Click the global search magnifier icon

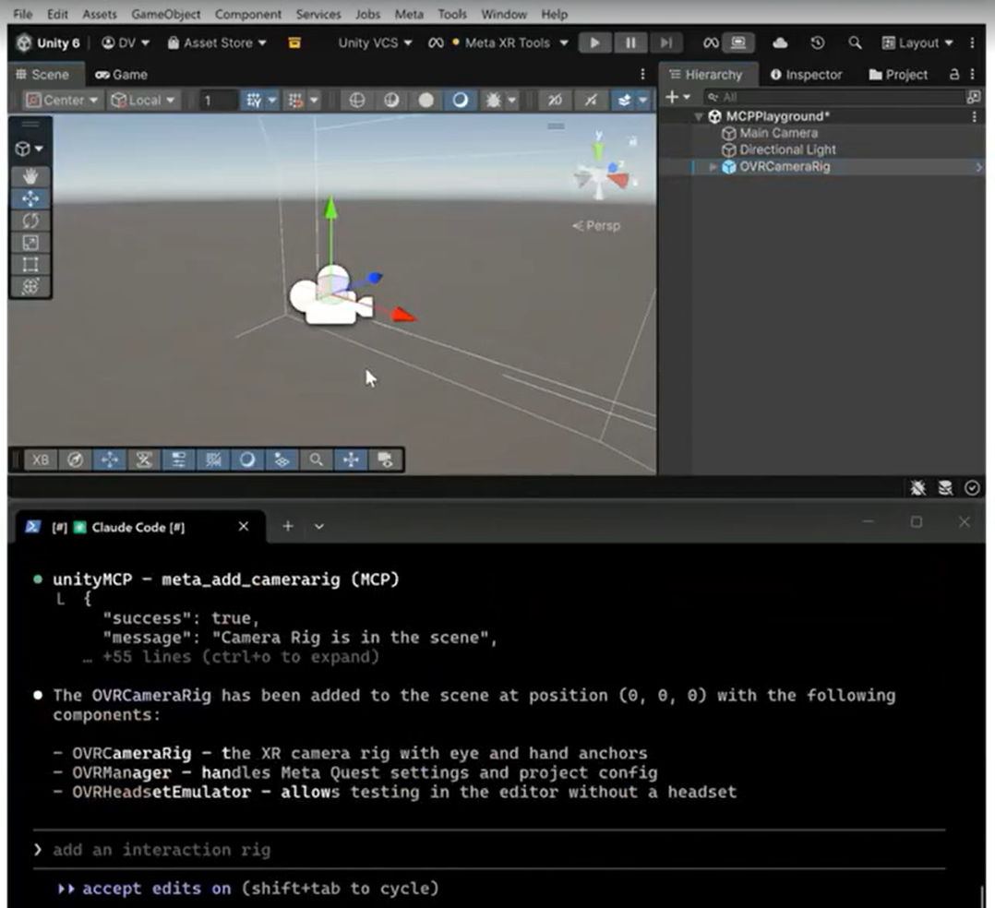(x=855, y=42)
